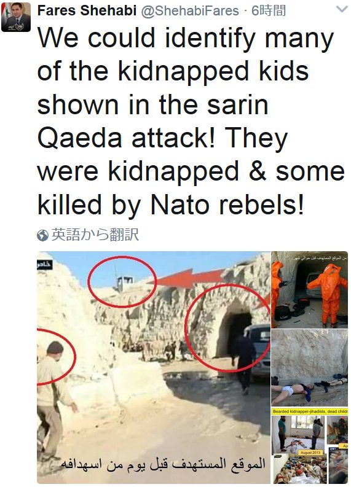Click the circled man wearing a beanie
The width and height of the screenshot is (351, 487).
55,357
